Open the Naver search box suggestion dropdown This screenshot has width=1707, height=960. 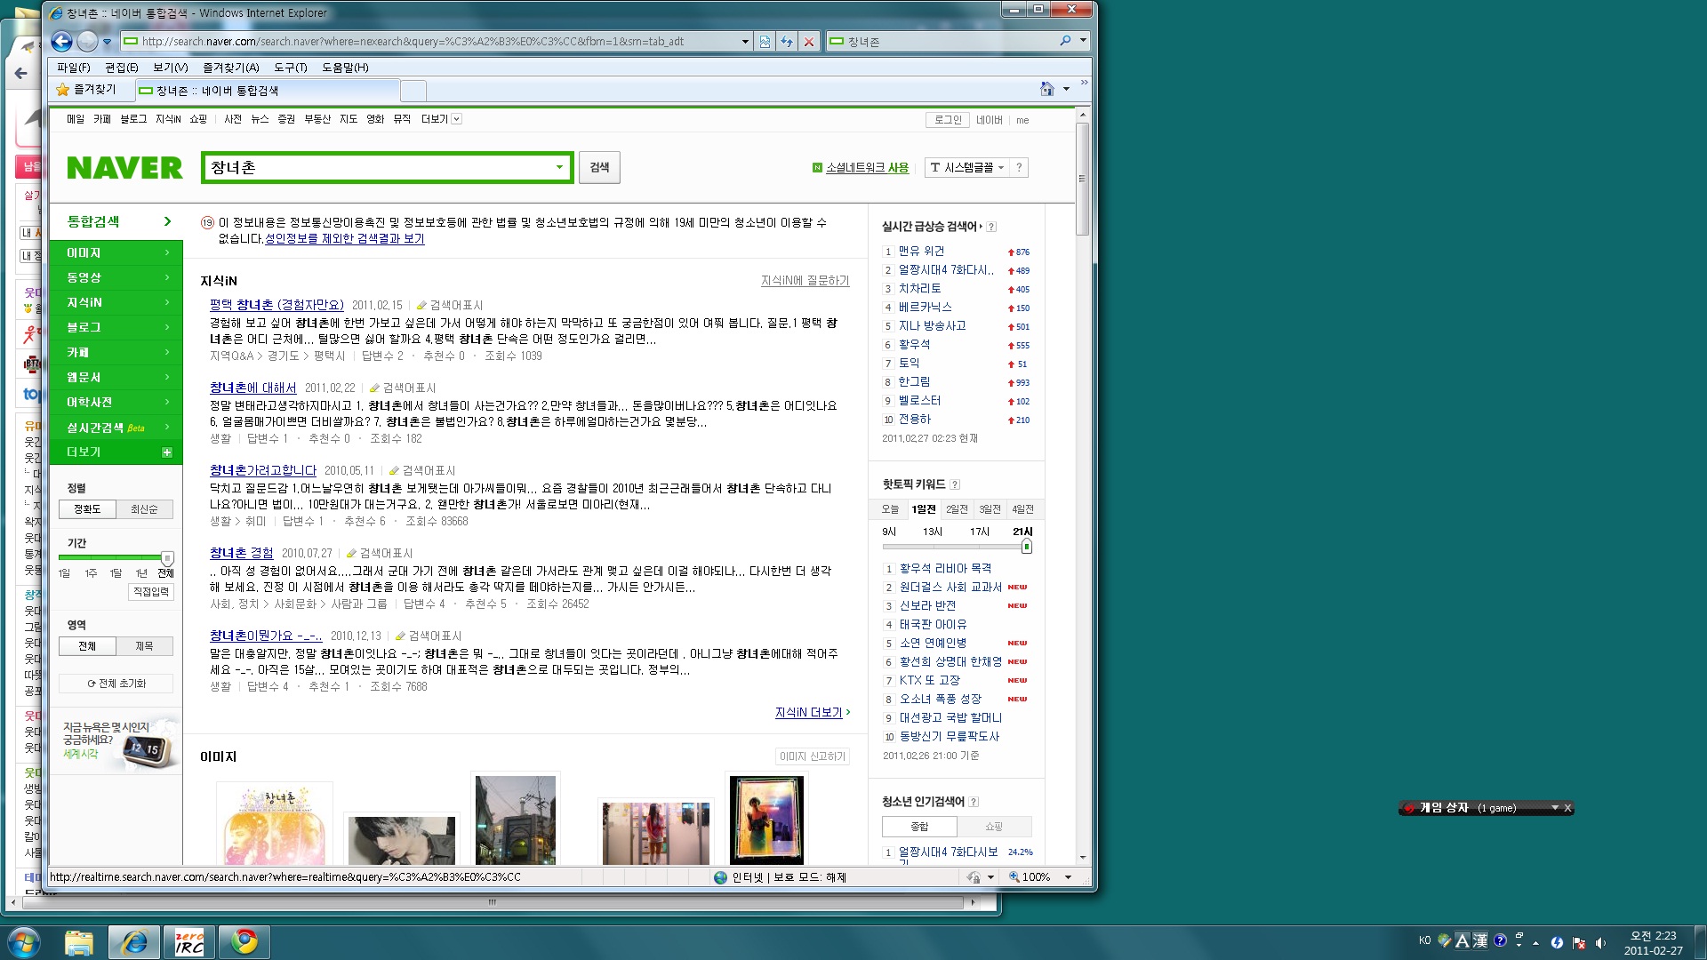[x=559, y=167]
